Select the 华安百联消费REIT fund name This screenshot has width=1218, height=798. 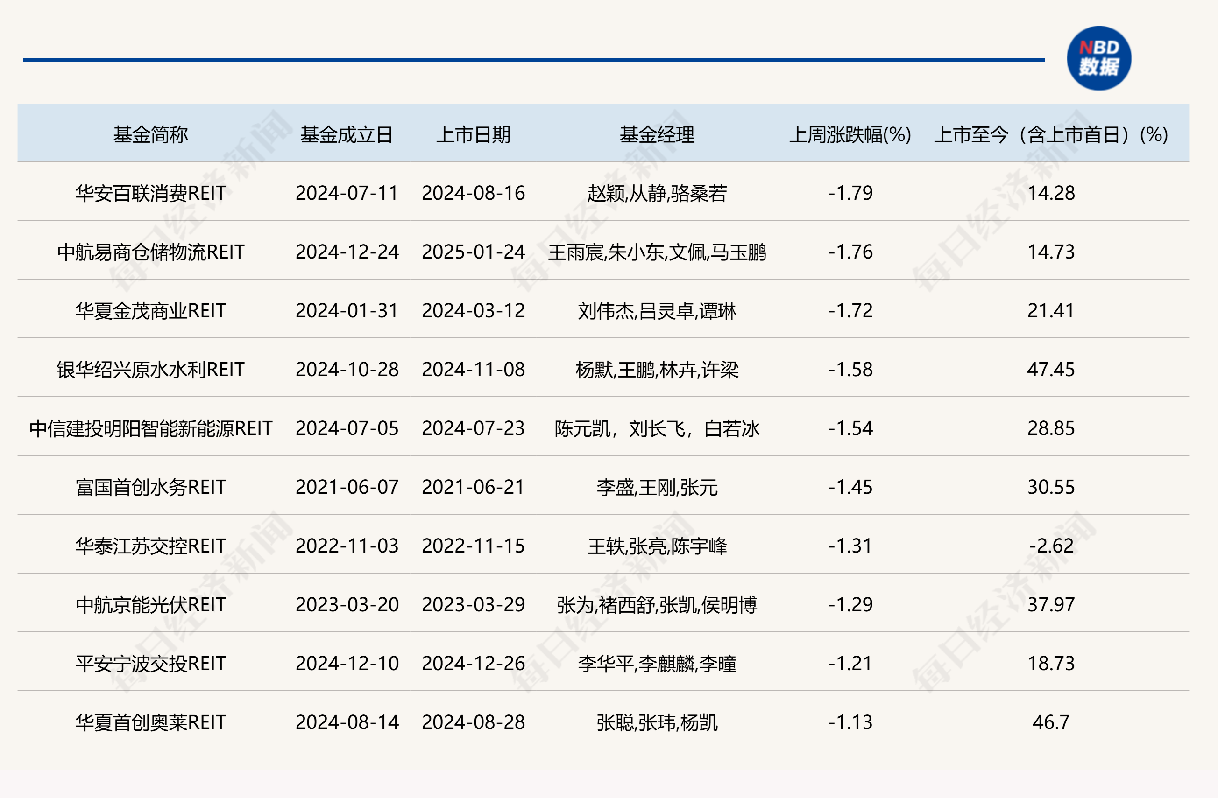pyautogui.click(x=150, y=193)
